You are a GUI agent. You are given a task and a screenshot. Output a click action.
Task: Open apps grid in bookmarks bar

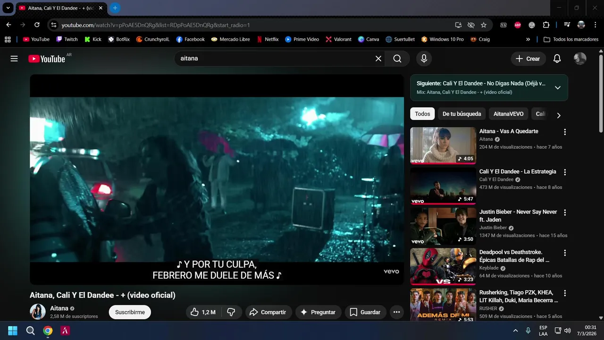(8, 39)
